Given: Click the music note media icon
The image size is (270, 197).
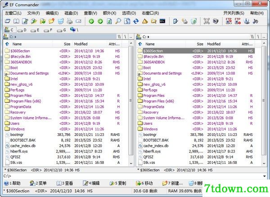Looking at the screenshot, I should 255,21.
